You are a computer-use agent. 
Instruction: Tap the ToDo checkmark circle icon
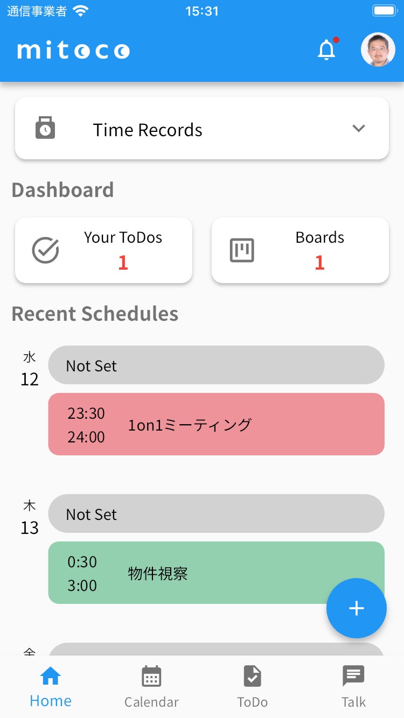point(45,250)
